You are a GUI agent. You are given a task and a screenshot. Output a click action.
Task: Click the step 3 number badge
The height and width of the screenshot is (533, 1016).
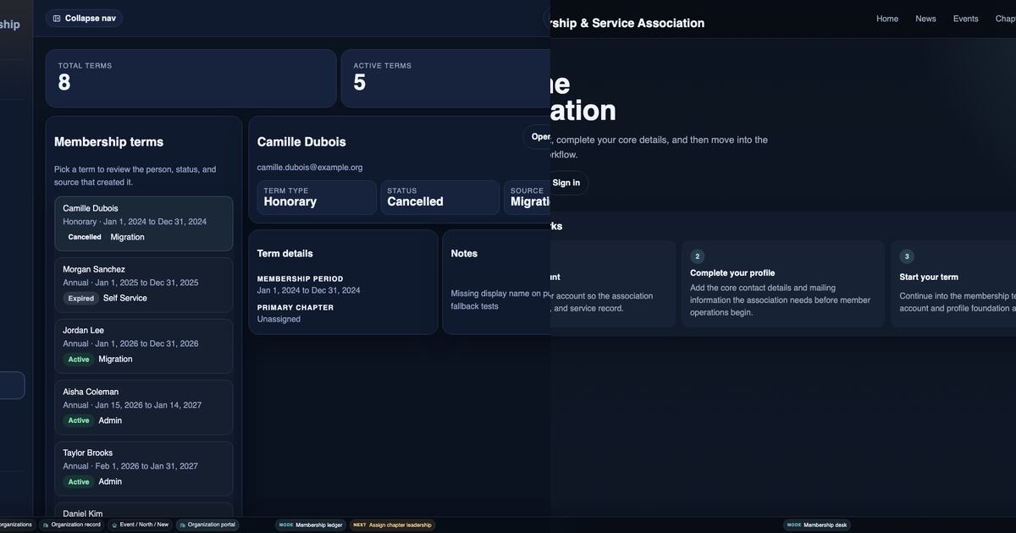(x=907, y=256)
